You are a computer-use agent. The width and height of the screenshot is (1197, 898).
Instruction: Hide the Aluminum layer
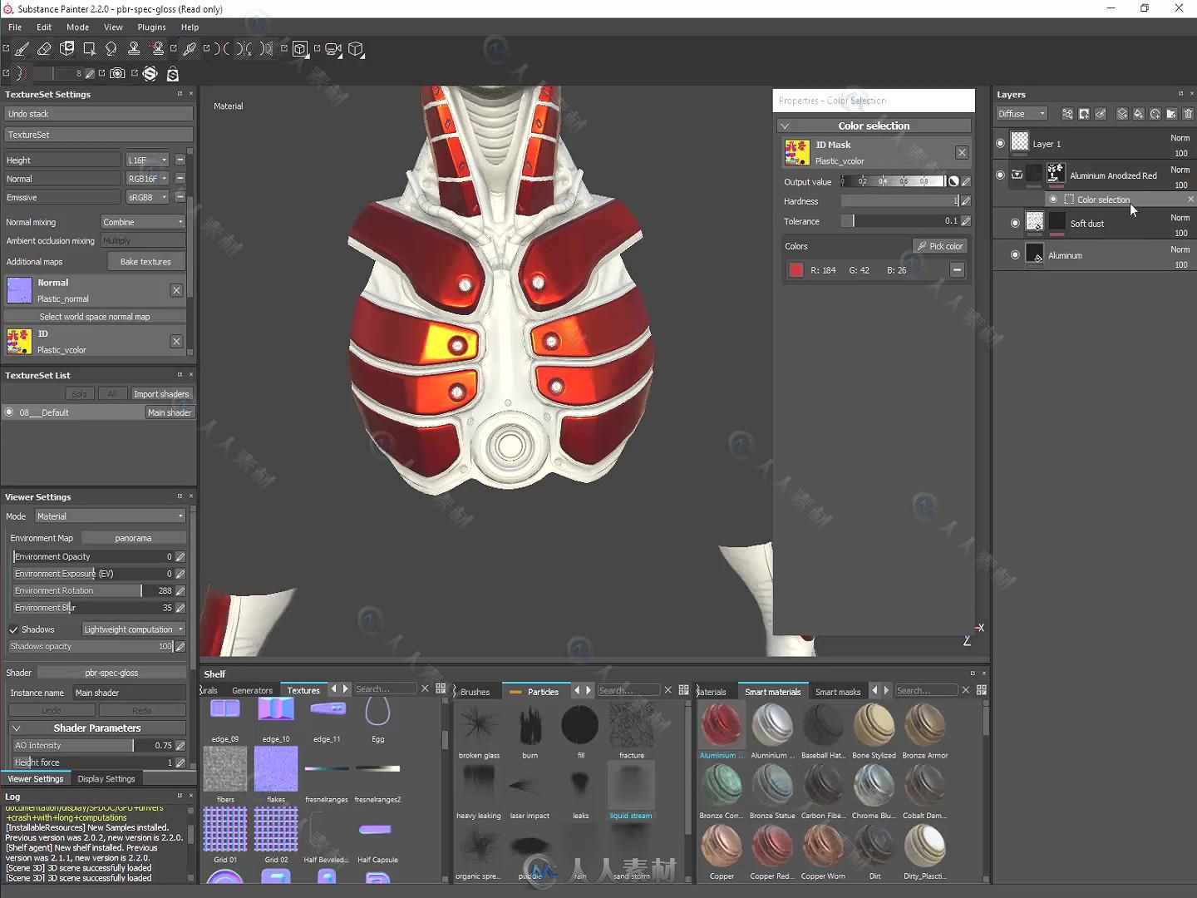pos(1015,254)
